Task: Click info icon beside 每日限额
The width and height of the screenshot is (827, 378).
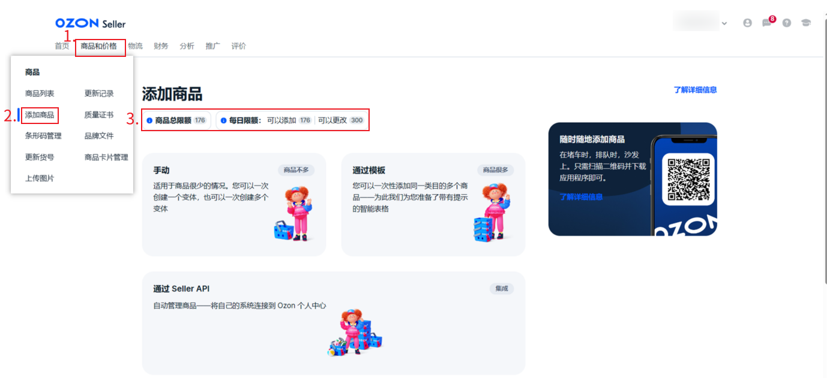Action: pos(223,120)
